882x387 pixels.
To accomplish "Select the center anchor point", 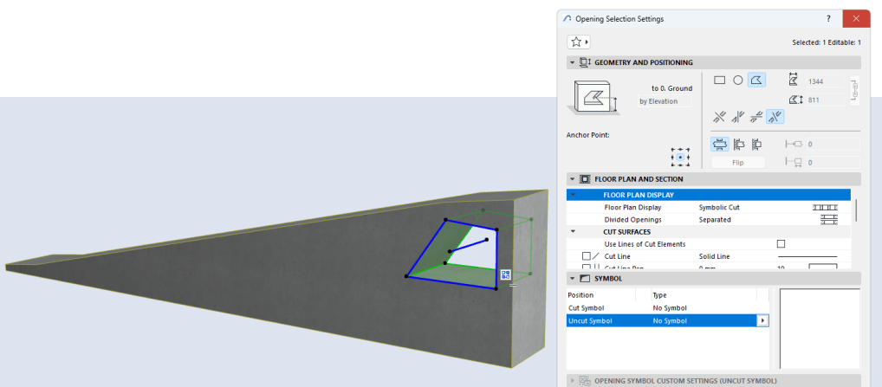I will (680, 158).
